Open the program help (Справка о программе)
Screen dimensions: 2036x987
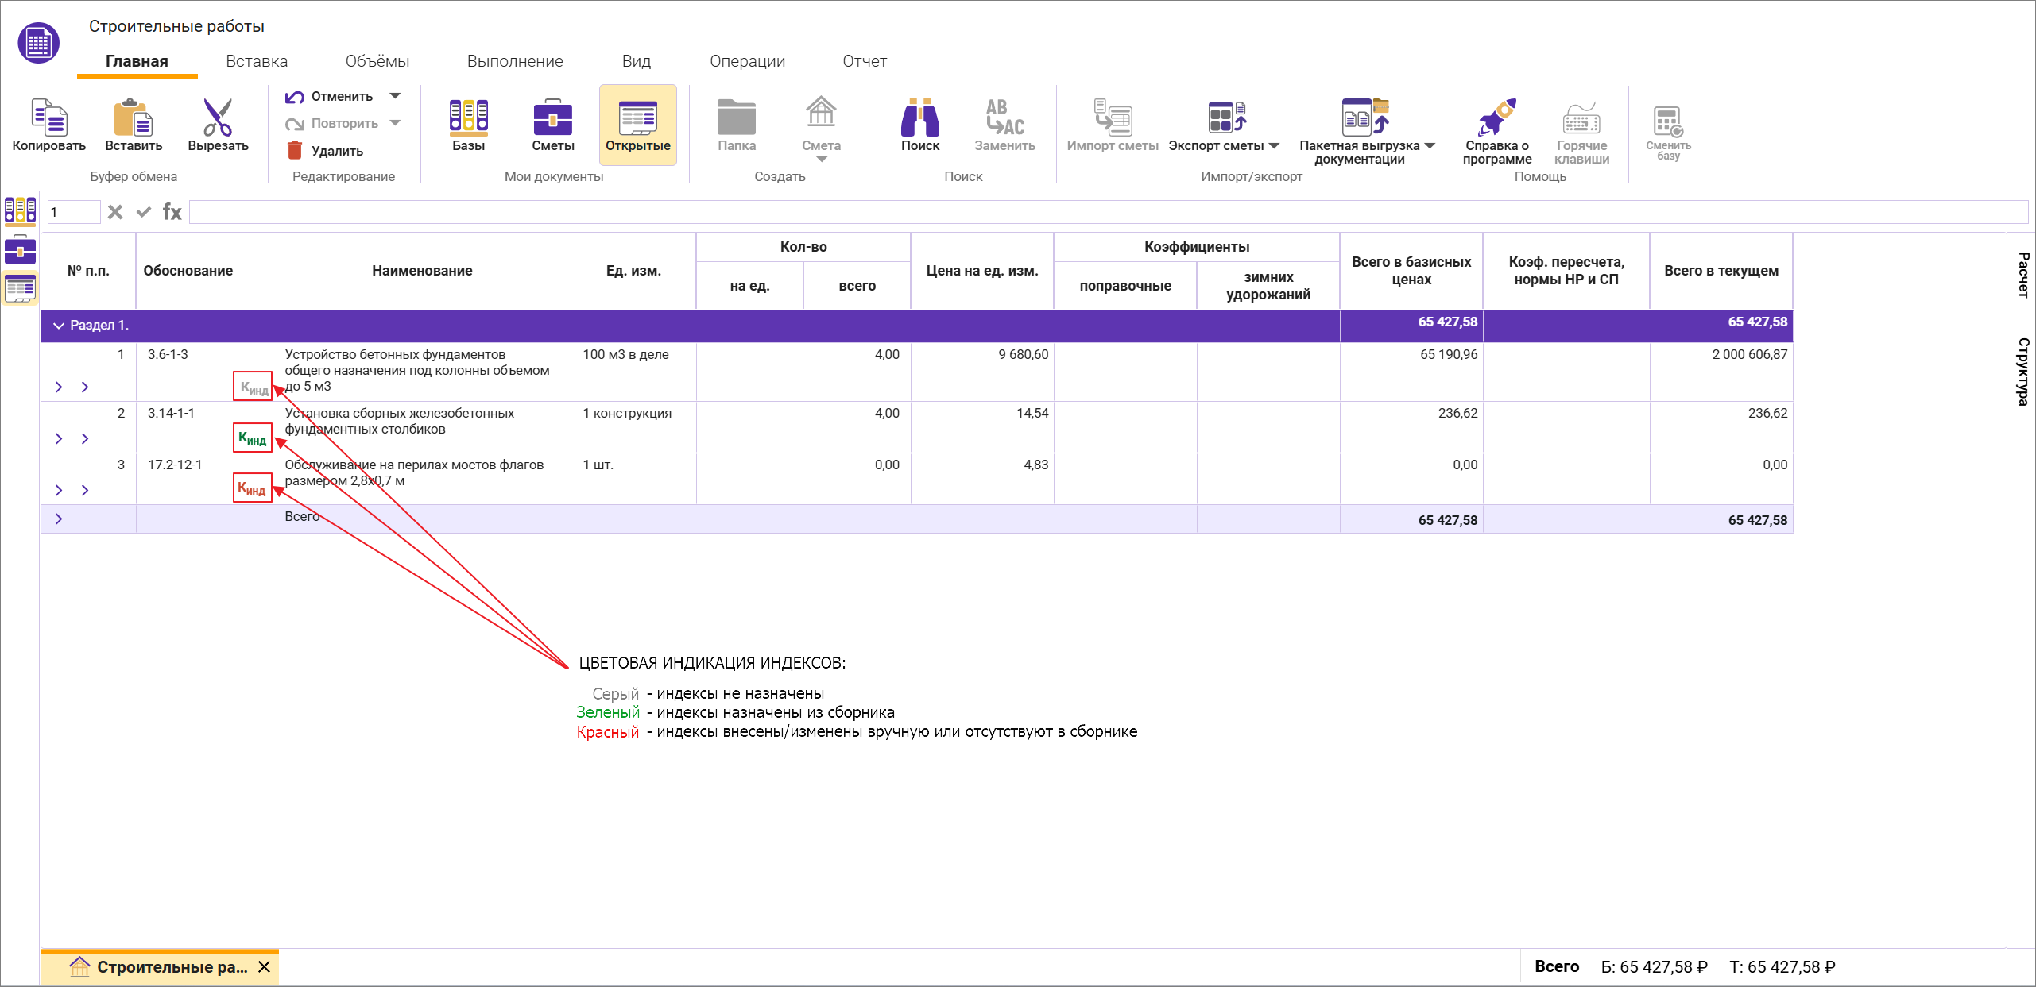1496,118
